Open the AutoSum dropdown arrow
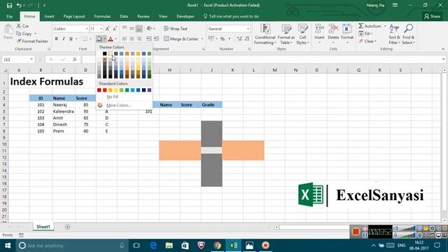448x252 pixels. tap(385, 27)
